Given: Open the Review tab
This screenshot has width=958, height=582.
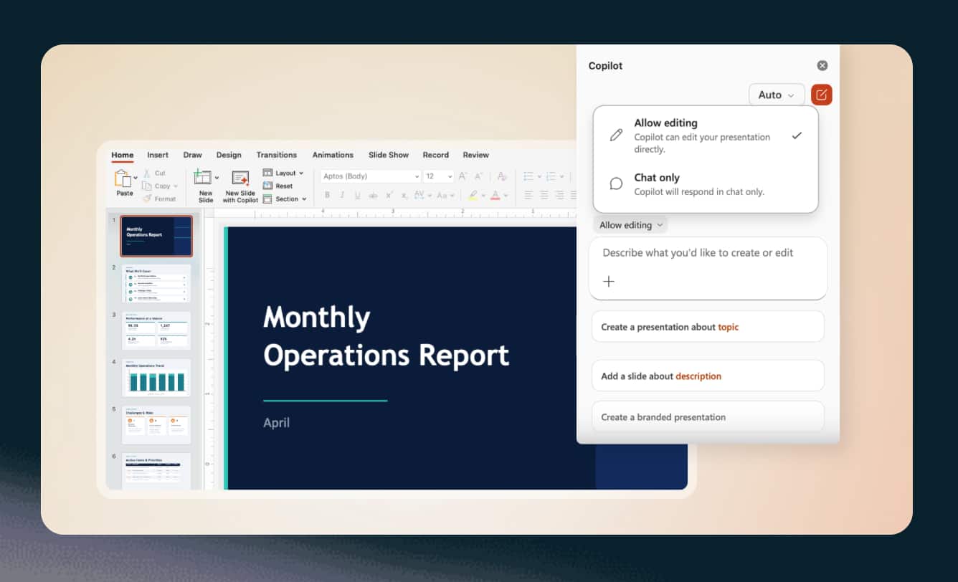Looking at the screenshot, I should click(476, 155).
